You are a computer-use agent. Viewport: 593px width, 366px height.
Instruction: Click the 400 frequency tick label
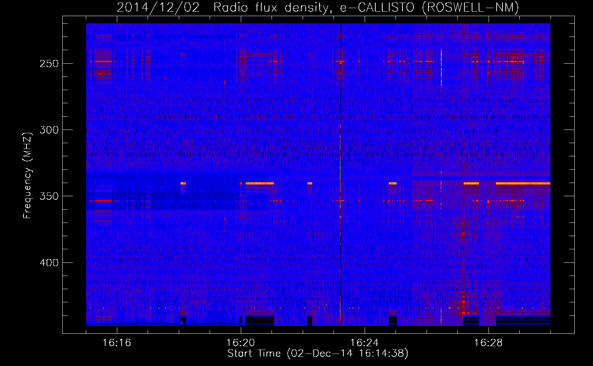(49, 263)
